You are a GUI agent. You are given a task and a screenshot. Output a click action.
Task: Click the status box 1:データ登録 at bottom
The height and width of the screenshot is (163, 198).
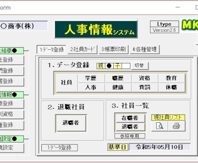tap(59, 148)
